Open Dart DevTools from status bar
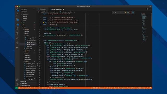The image size is (167, 94). (122, 88)
